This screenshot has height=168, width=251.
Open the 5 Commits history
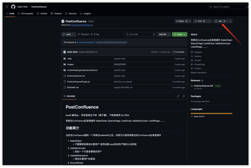tap(178, 52)
